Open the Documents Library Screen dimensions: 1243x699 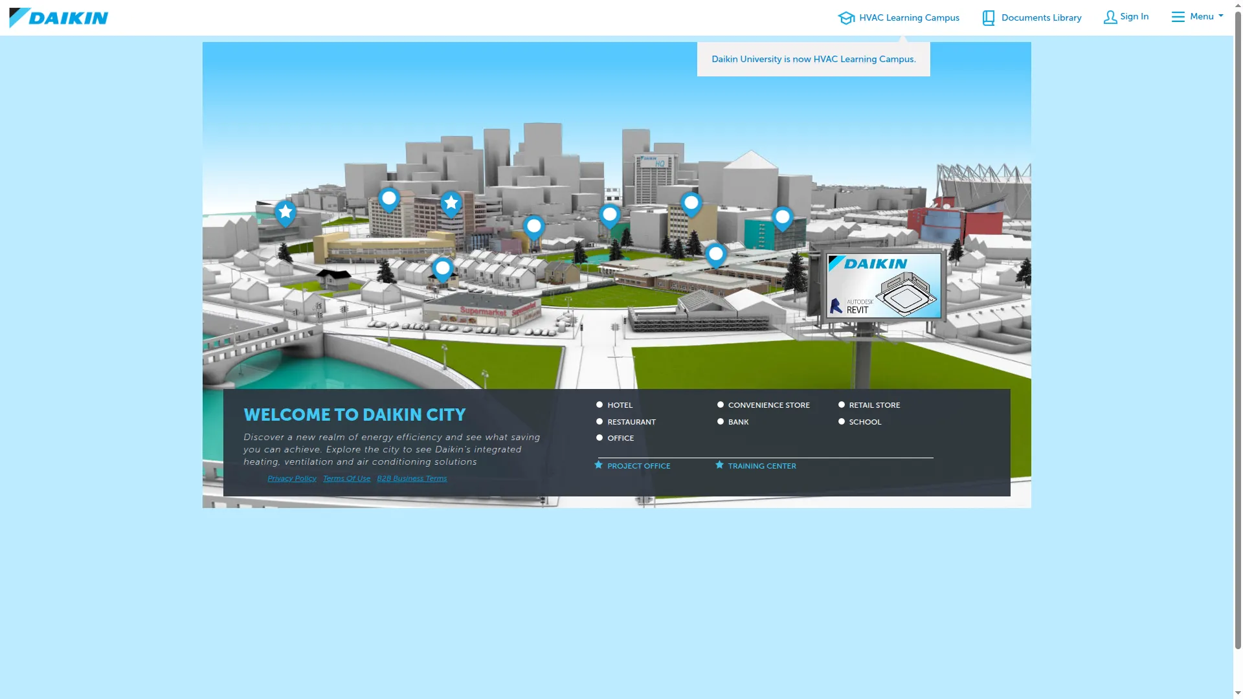(x=1032, y=17)
